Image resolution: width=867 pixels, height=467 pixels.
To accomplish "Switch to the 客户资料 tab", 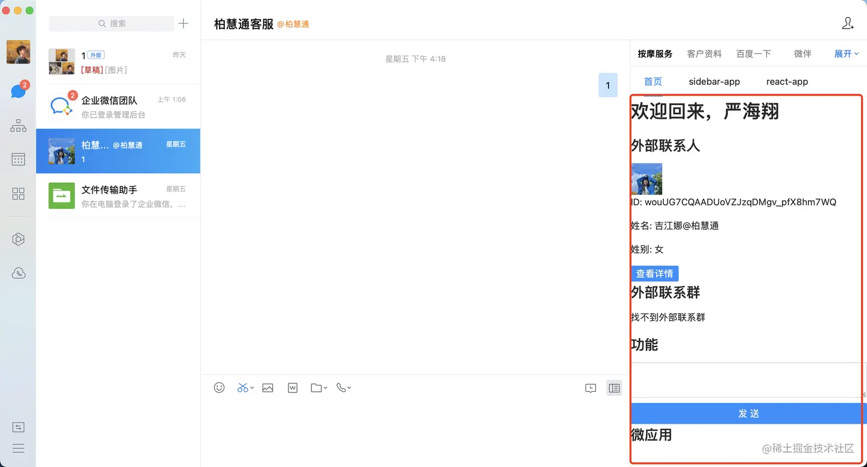I will [704, 54].
